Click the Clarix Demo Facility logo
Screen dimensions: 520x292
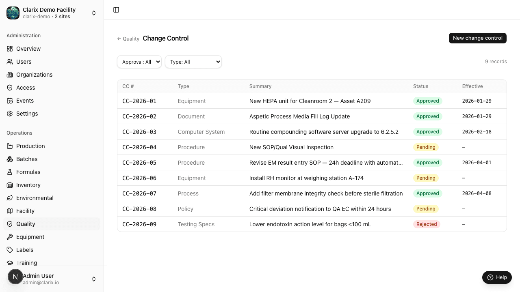(13, 13)
